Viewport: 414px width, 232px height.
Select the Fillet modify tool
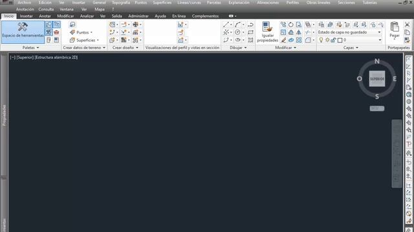pyautogui.click(x=308, y=40)
